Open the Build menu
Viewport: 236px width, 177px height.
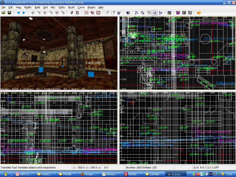click(x=37, y=7)
